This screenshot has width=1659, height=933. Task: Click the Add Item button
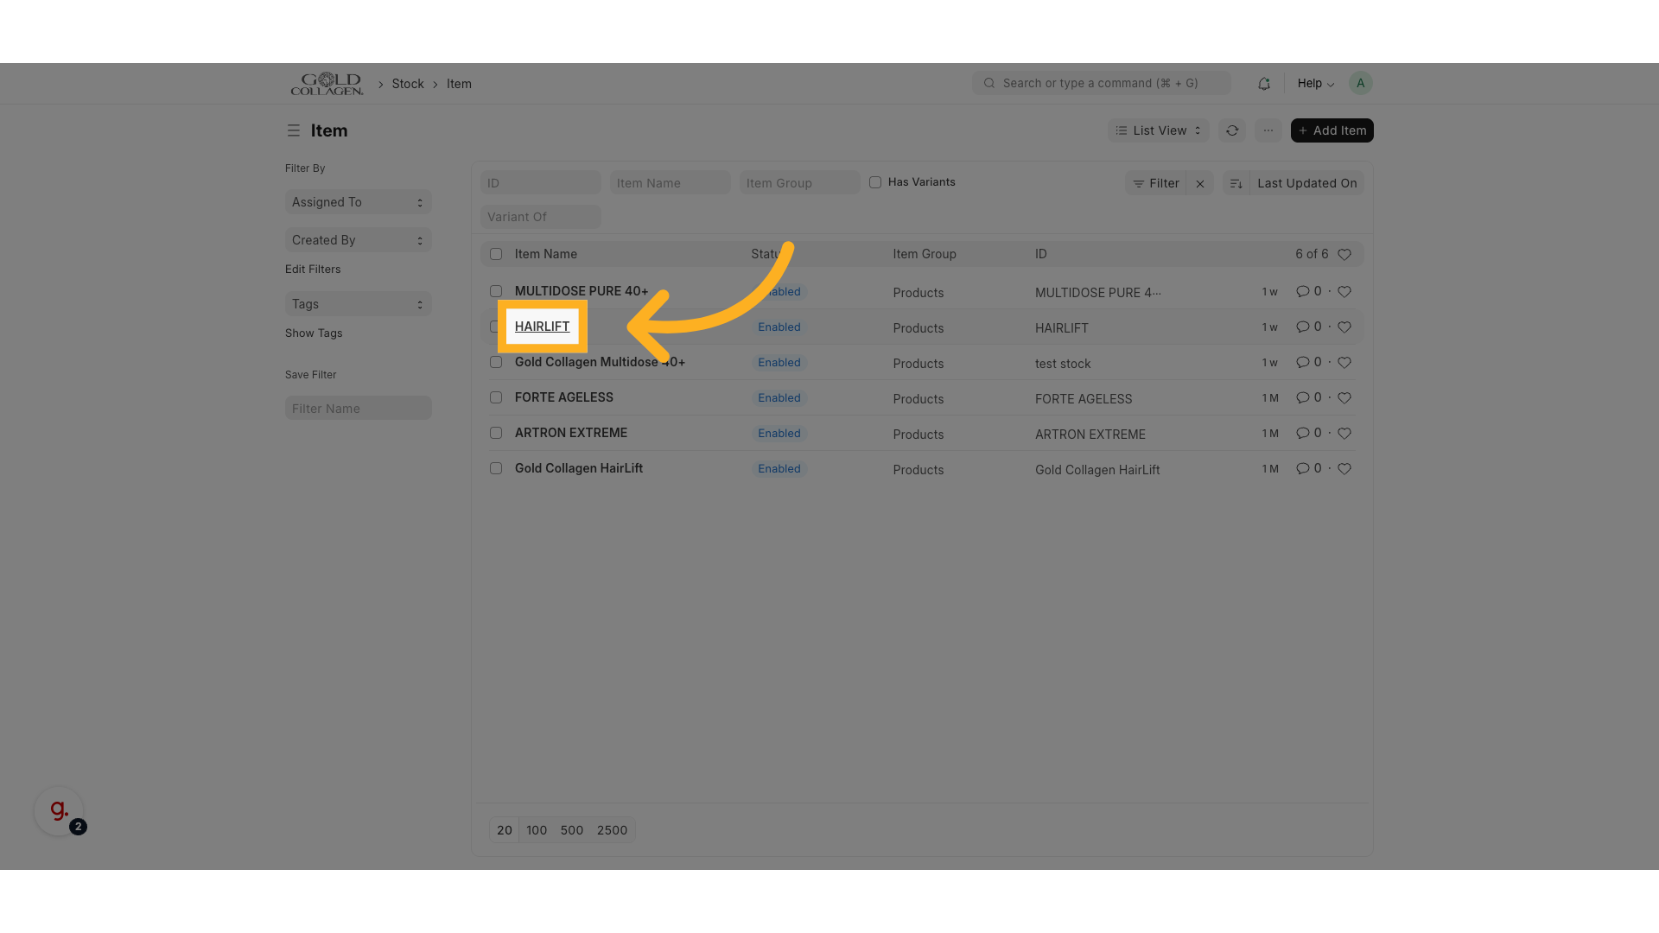click(1332, 130)
